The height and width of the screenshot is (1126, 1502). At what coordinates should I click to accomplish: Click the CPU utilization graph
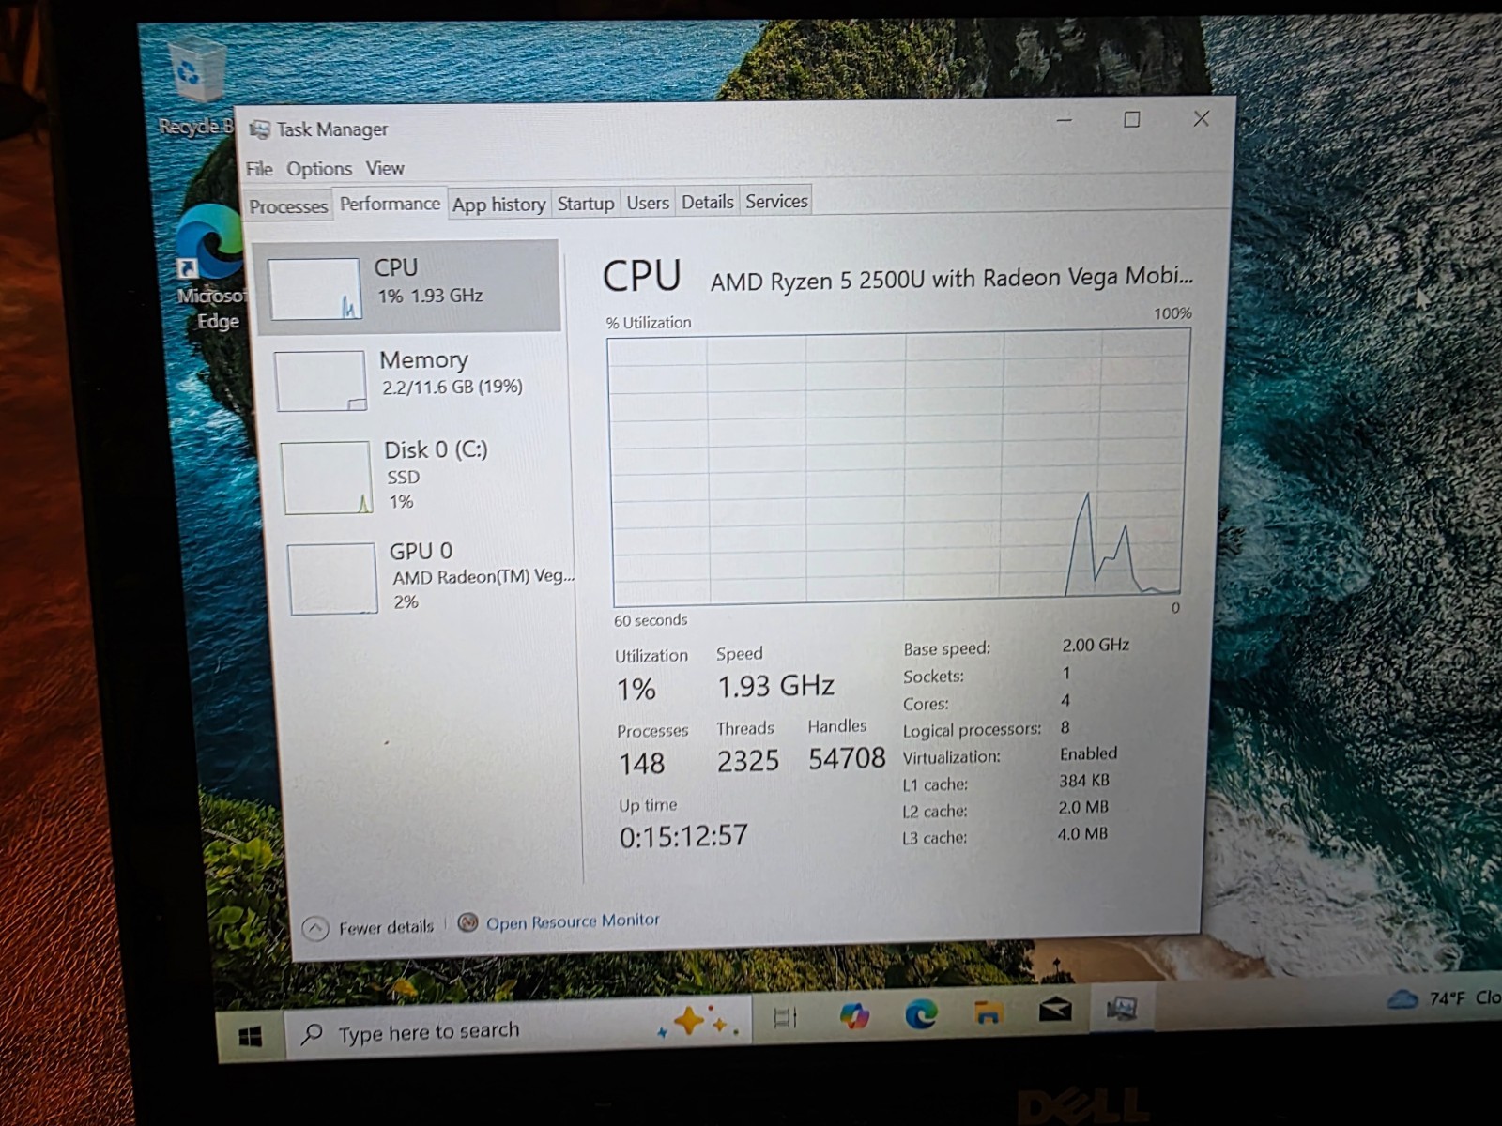tap(898, 466)
